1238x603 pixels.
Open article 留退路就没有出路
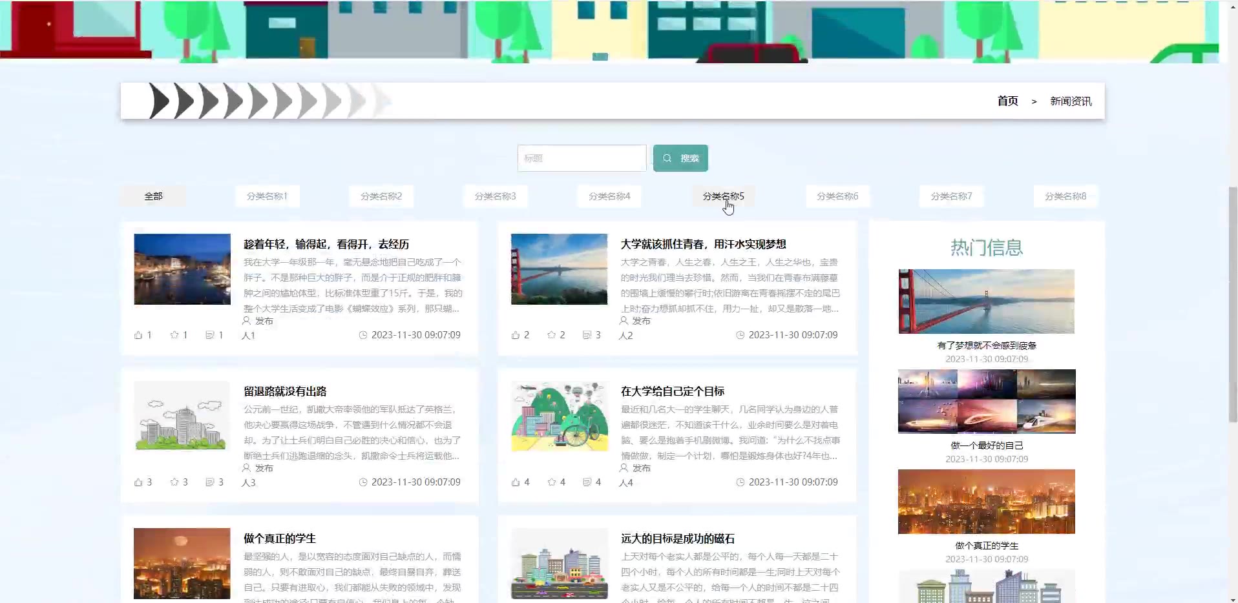pos(285,391)
